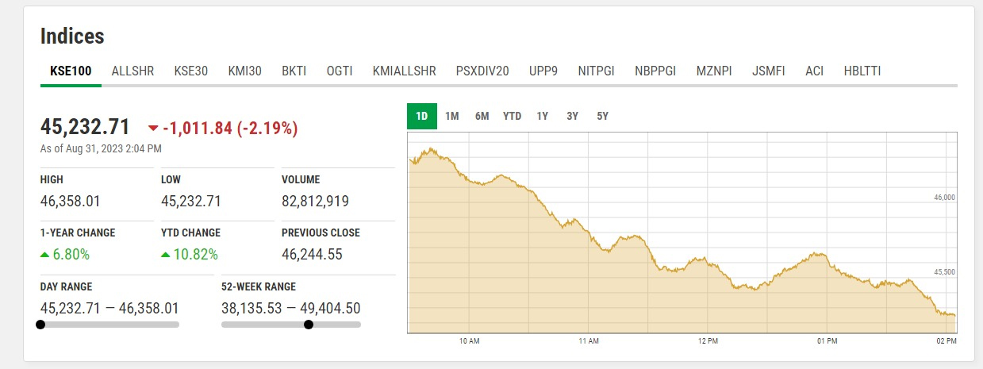Click the green 1-year change up arrow
The height and width of the screenshot is (369, 983).
45,255
